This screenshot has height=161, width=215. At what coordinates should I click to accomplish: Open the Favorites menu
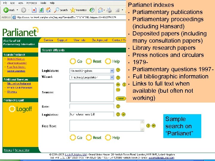[32, 3]
